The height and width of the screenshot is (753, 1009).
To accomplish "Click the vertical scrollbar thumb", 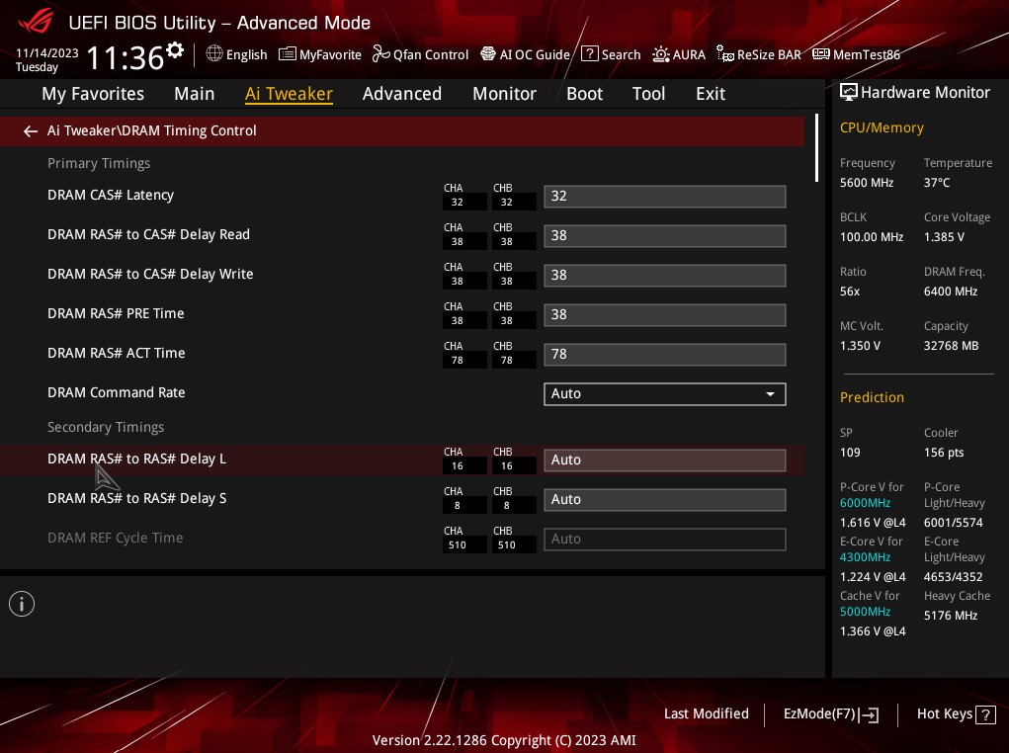I will point(816,148).
